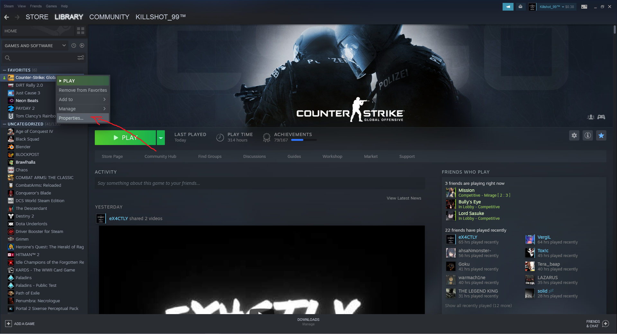
Task: Click the Killshot_99 profile avatar
Action: (x=532, y=7)
